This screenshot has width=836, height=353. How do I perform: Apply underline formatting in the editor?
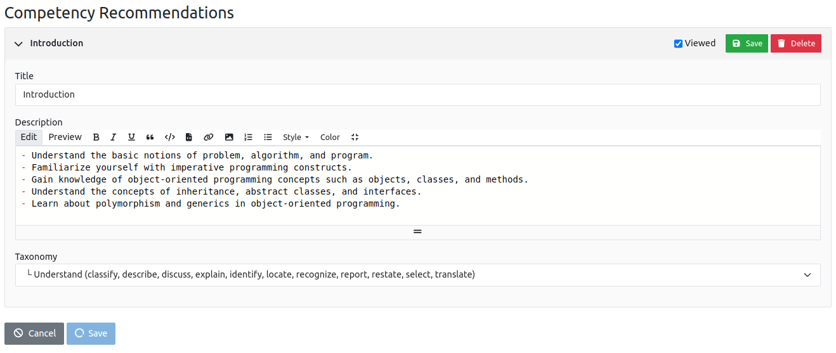pos(131,138)
